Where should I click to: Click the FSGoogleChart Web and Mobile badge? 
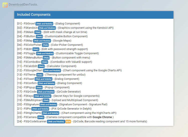(x=52, y=71)
